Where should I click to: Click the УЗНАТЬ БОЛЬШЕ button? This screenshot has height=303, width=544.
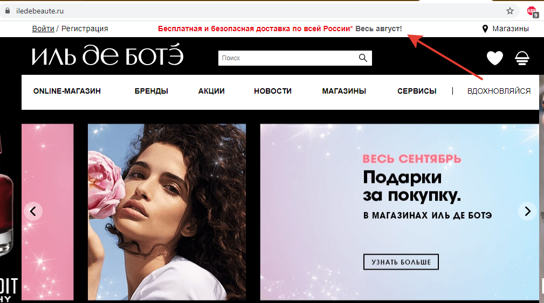pyautogui.click(x=401, y=262)
